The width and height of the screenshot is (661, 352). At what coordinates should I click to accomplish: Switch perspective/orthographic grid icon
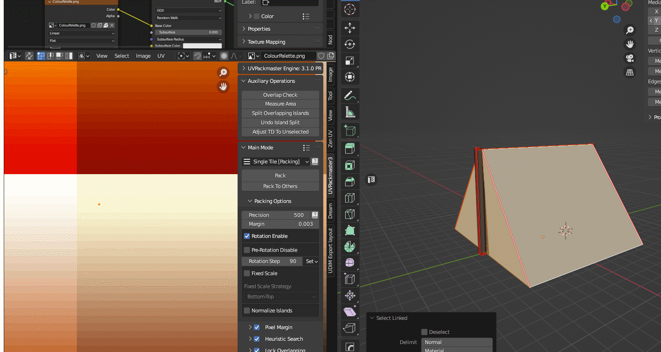[x=630, y=72]
